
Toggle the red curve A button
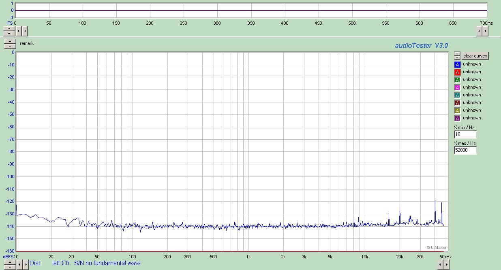coord(457,72)
